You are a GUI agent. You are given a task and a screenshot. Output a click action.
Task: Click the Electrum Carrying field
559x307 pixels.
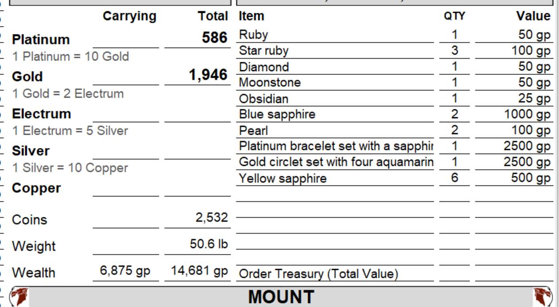[x=126, y=113]
